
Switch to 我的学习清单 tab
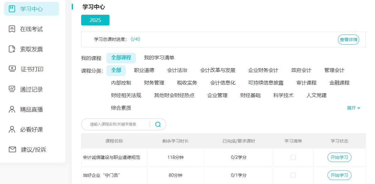[159, 58]
